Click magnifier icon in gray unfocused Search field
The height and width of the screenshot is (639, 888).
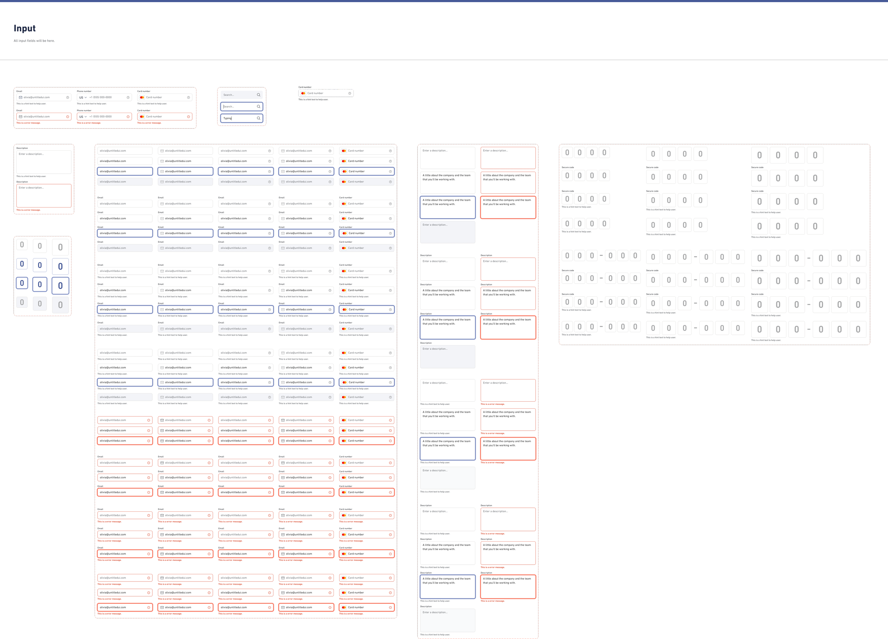[259, 95]
